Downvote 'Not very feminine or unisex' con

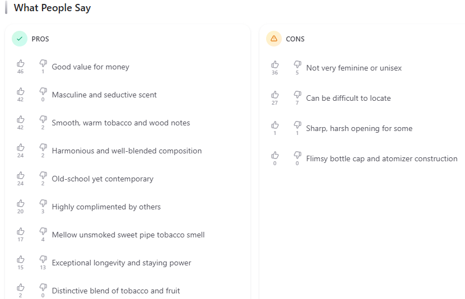297,64
